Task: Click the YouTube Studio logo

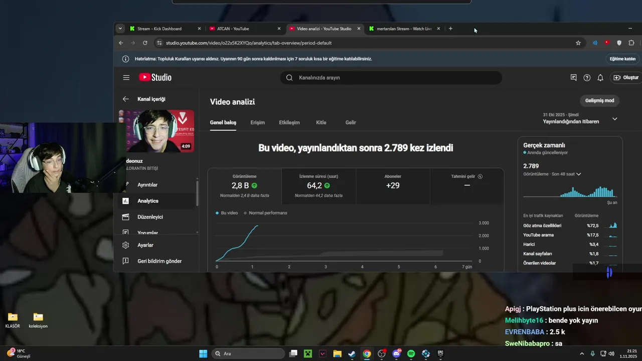Action: 155,77
